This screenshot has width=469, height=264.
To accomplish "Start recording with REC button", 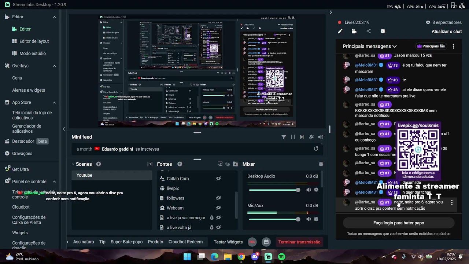I will pyautogui.click(x=252, y=242).
